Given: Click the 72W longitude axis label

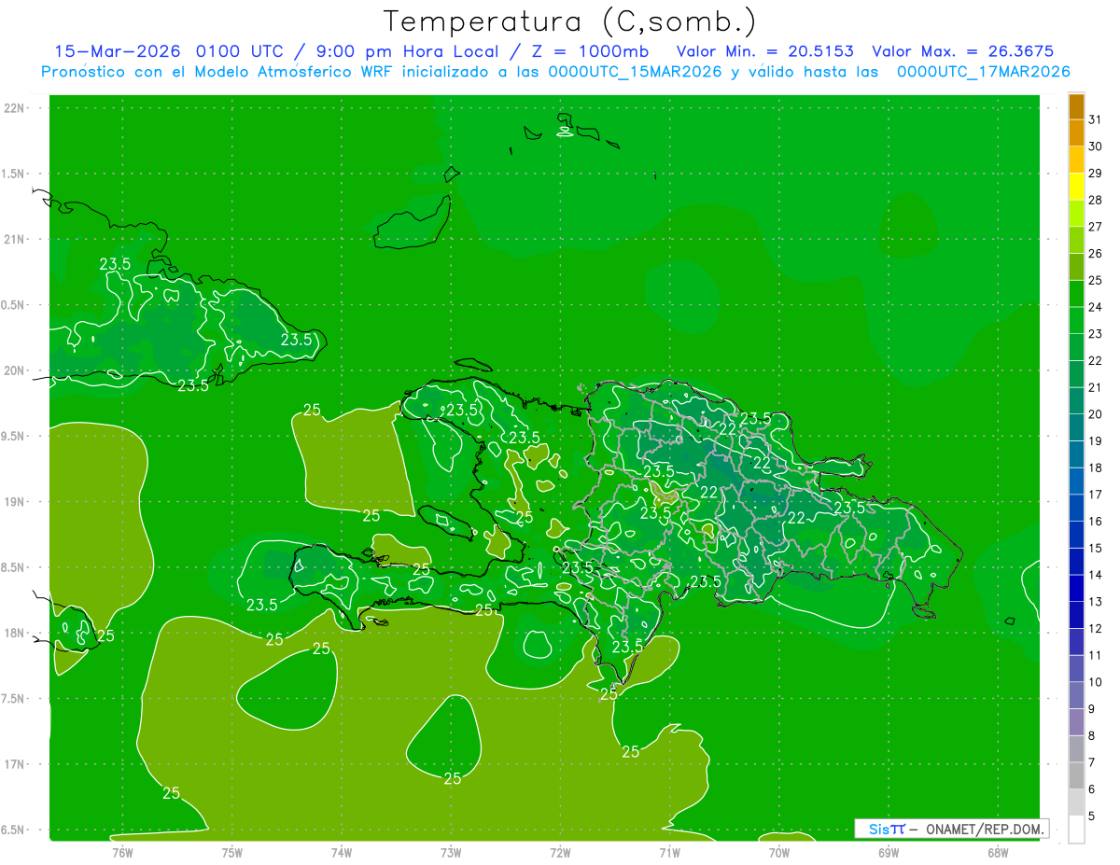Looking at the screenshot, I should [561, 852].
